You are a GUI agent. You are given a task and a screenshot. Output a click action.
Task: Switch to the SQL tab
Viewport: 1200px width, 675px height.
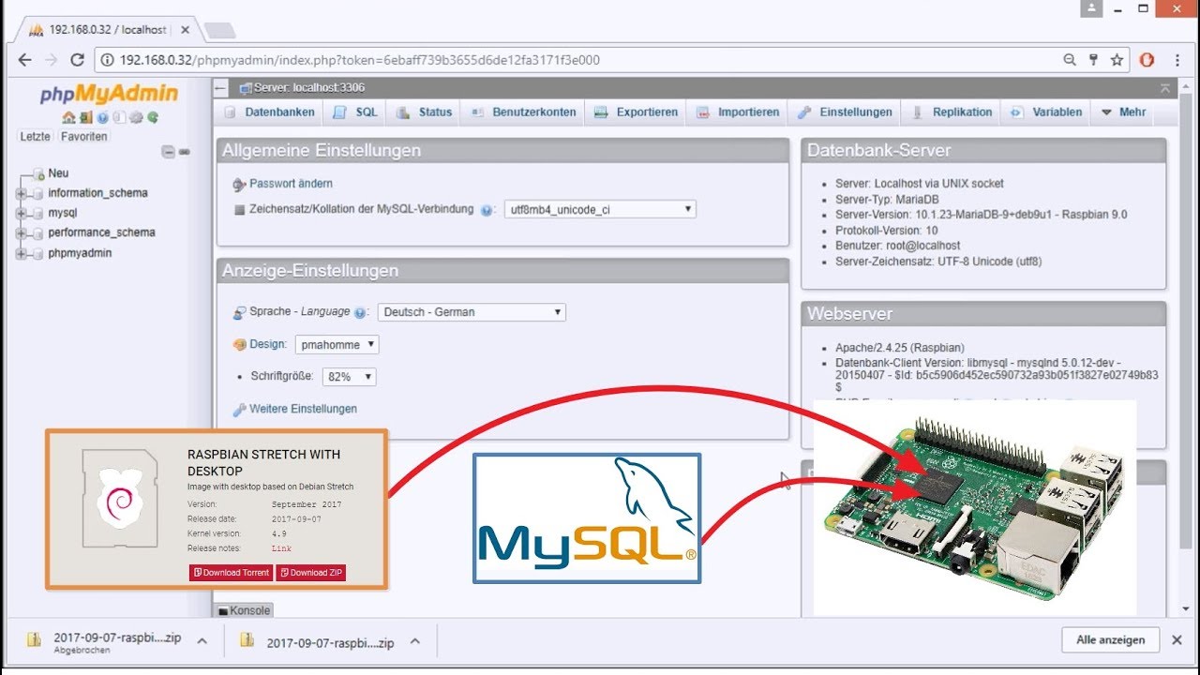coord(356,112)
